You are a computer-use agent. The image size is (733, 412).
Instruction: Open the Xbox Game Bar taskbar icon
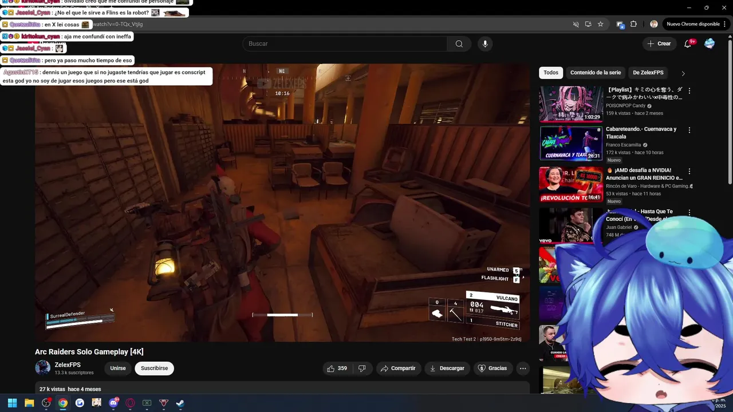pos(147,403)
